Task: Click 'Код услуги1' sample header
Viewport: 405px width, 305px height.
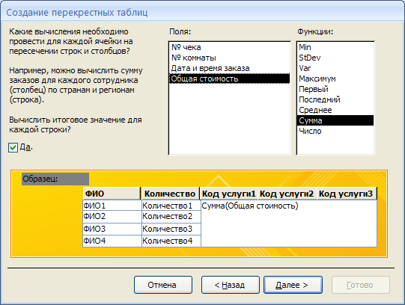Action: (x=229, y=194)
